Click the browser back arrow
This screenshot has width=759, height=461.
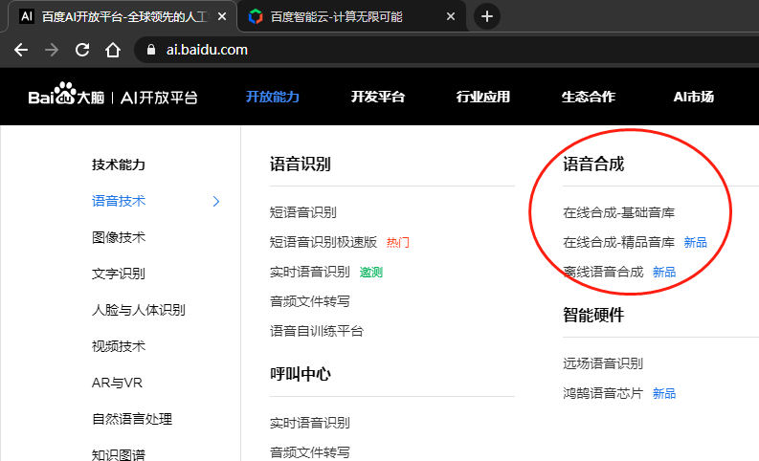21,50
